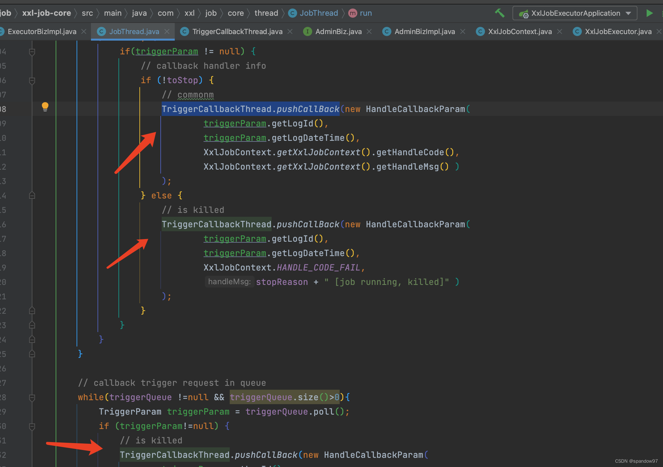Collapse the while(triggerQueue) loop fold marker
This screenshot has width=663, height=467.
coord(32,397)
